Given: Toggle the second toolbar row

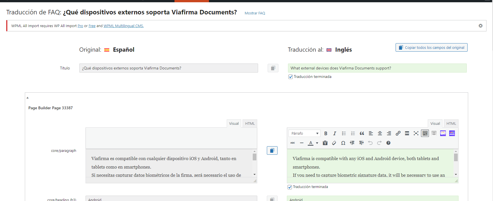Looking at the screenshot, I should (425, 134).
